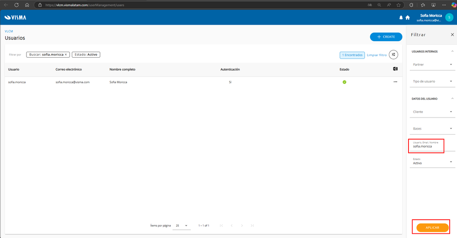
Task: Sort by Estado column header
Action: (344, 70)
